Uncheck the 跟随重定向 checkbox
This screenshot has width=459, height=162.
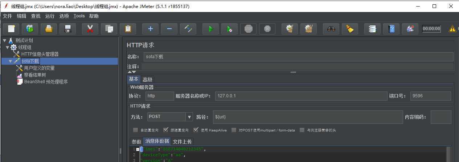click(x=166, y=130)
